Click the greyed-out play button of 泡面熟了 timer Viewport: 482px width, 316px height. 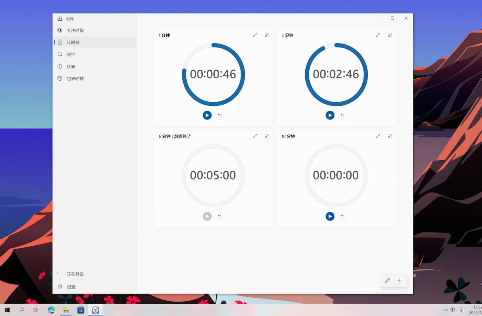tap(207, 217)
